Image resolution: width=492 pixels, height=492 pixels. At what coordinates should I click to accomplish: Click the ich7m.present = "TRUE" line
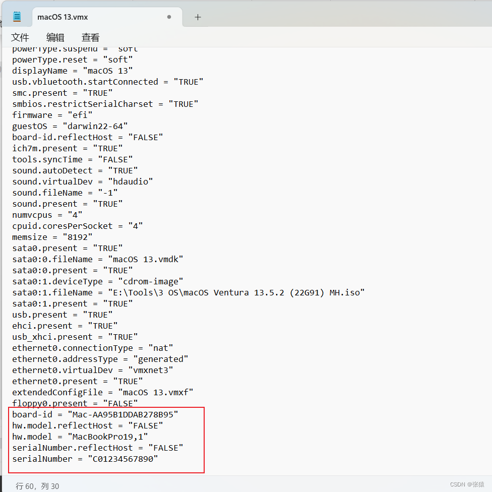point(68,148)
